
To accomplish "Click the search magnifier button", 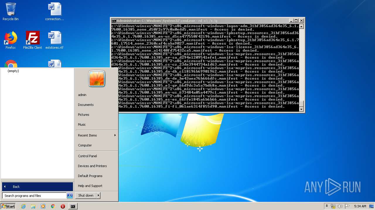I will coord(70,196).
